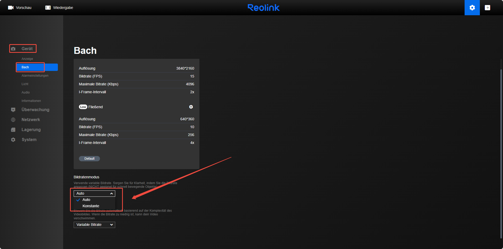Click the System gear icon
The width and height of the screenshot is (503, 249).
click(13, 140)
